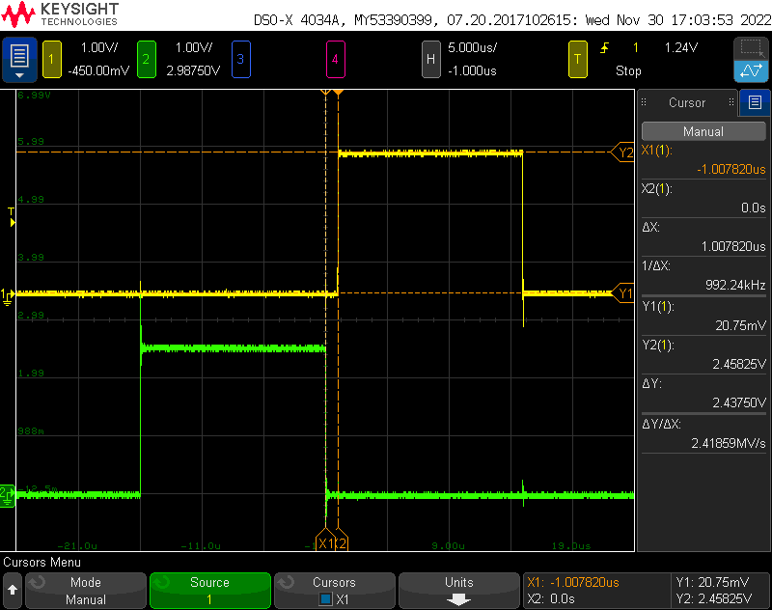Viewport: 772px width, 610px height.
Task: Open the sidebar list icon beside Cursor
Action: (x=755, y=102)
